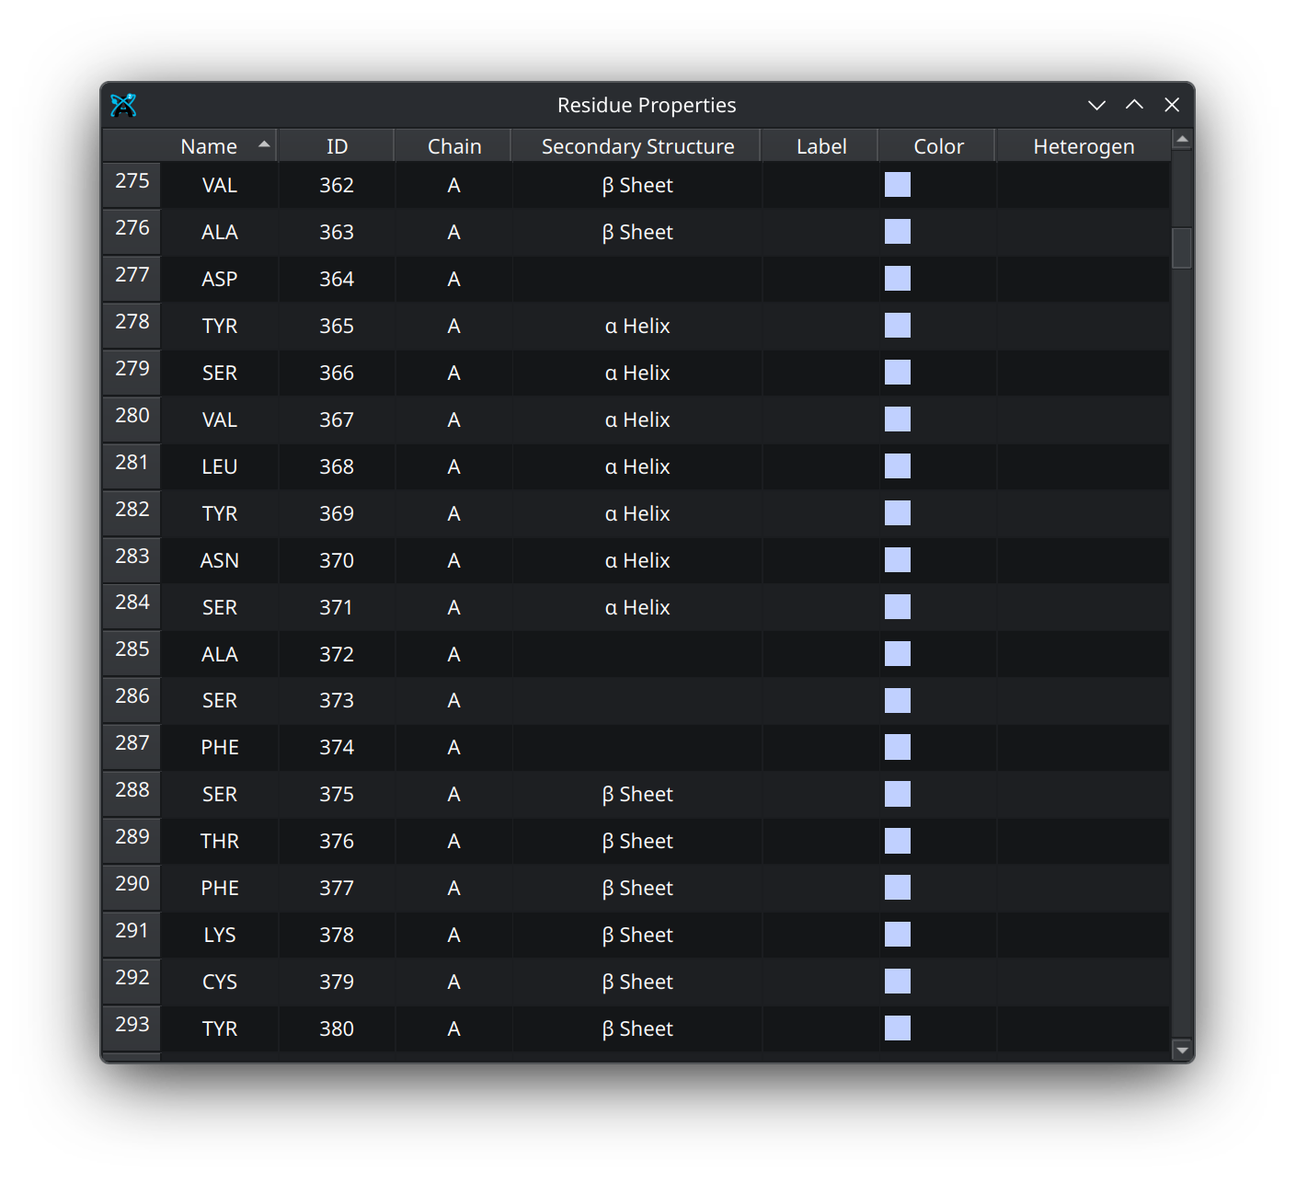The height and width of the screenshot is (1183, 1296).
Task: Select row header 287
Action: (x=132, y=744)
